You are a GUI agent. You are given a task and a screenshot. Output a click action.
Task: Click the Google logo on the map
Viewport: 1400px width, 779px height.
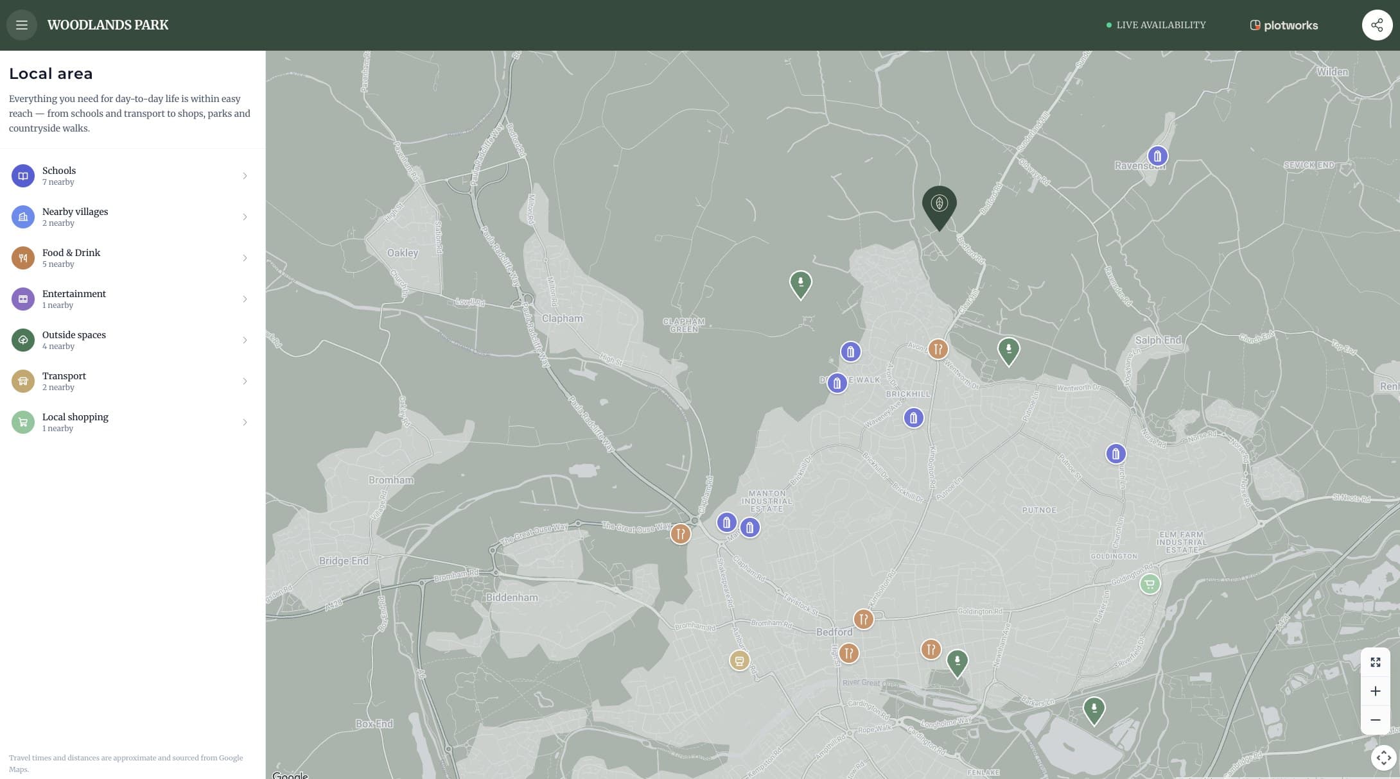click(290, 775)
